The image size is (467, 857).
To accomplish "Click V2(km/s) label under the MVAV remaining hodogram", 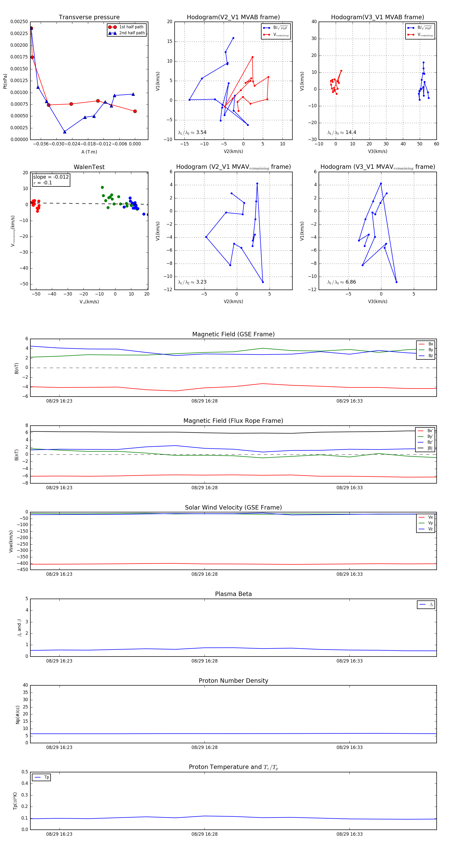I will 233,302.
